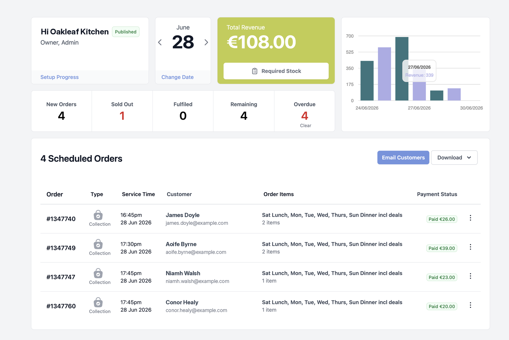
Task: Click the Paid €23.00 badge
Action: click(442, 277)
